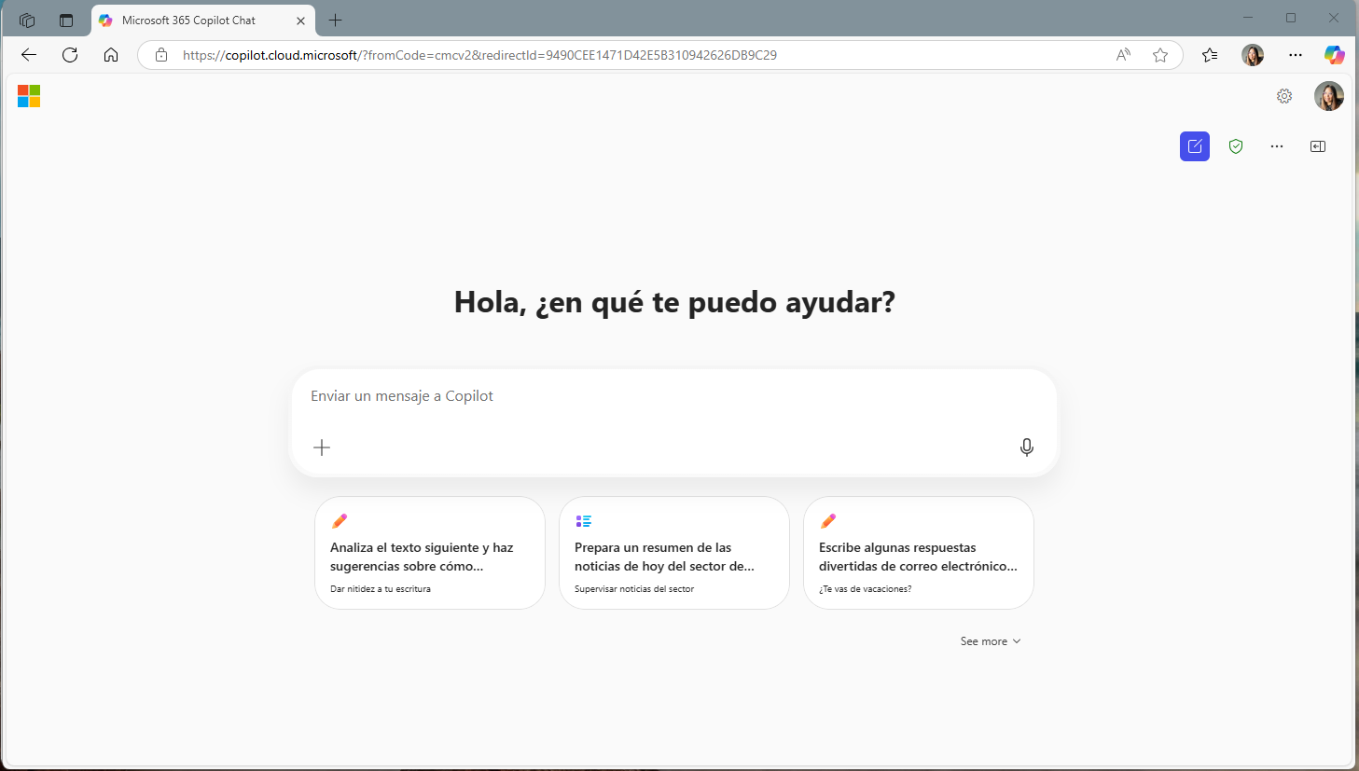Add this page to favorites with the star icon
Image resolution: width=1359 pixels, height=771 pixels.
point(1160,55)
